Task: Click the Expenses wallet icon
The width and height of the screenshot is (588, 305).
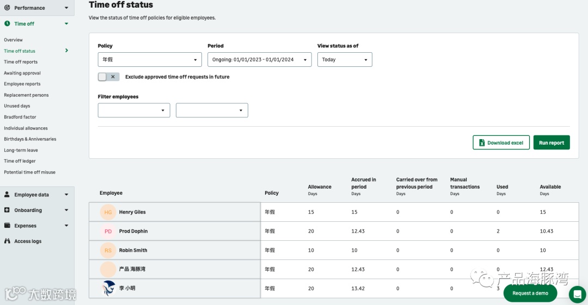Action: coord(7,226)
